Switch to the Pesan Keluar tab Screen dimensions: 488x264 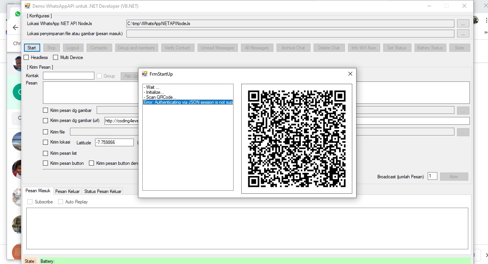point(67,191)
